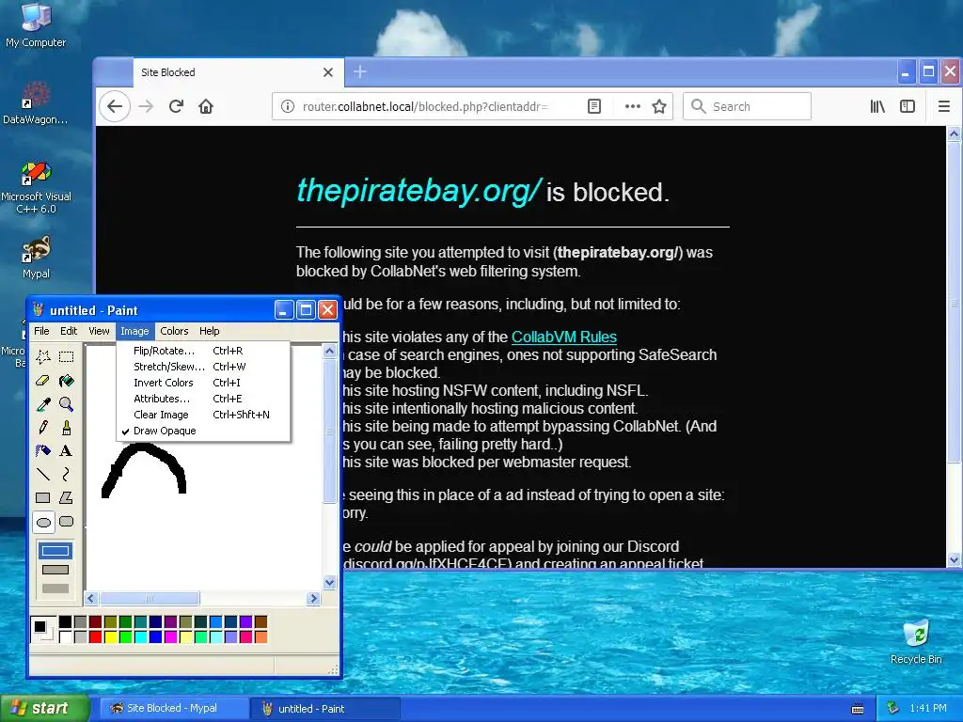Open the Colors menu in Paint
Screen dimensions: 963x722
tap(174, 331)
